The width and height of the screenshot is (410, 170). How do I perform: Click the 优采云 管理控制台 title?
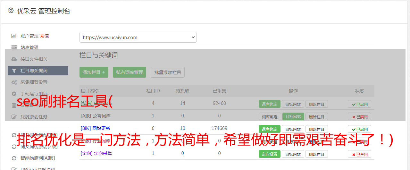(x=44, y=11)
